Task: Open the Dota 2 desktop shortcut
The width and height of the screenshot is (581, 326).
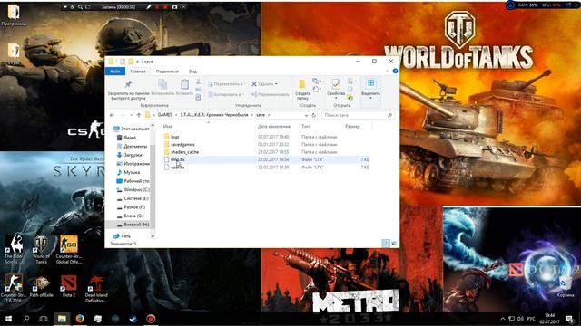Action: point(69,286)
